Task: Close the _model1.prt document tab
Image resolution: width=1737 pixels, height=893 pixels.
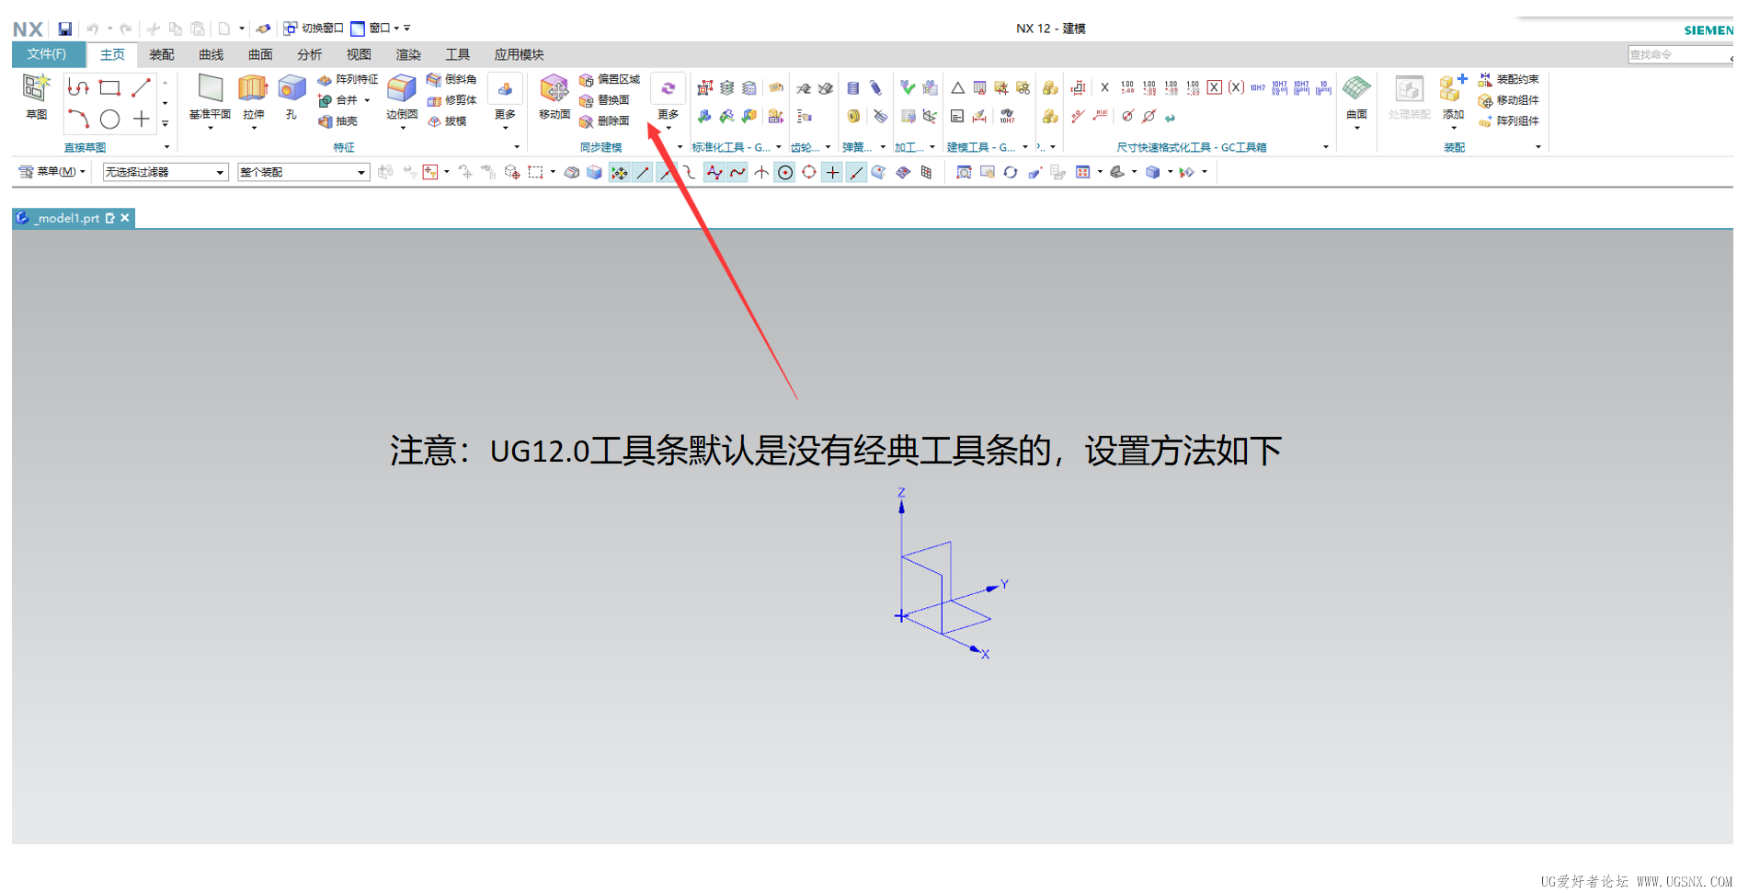Action: pyautogui.click(x=125, y=218)
